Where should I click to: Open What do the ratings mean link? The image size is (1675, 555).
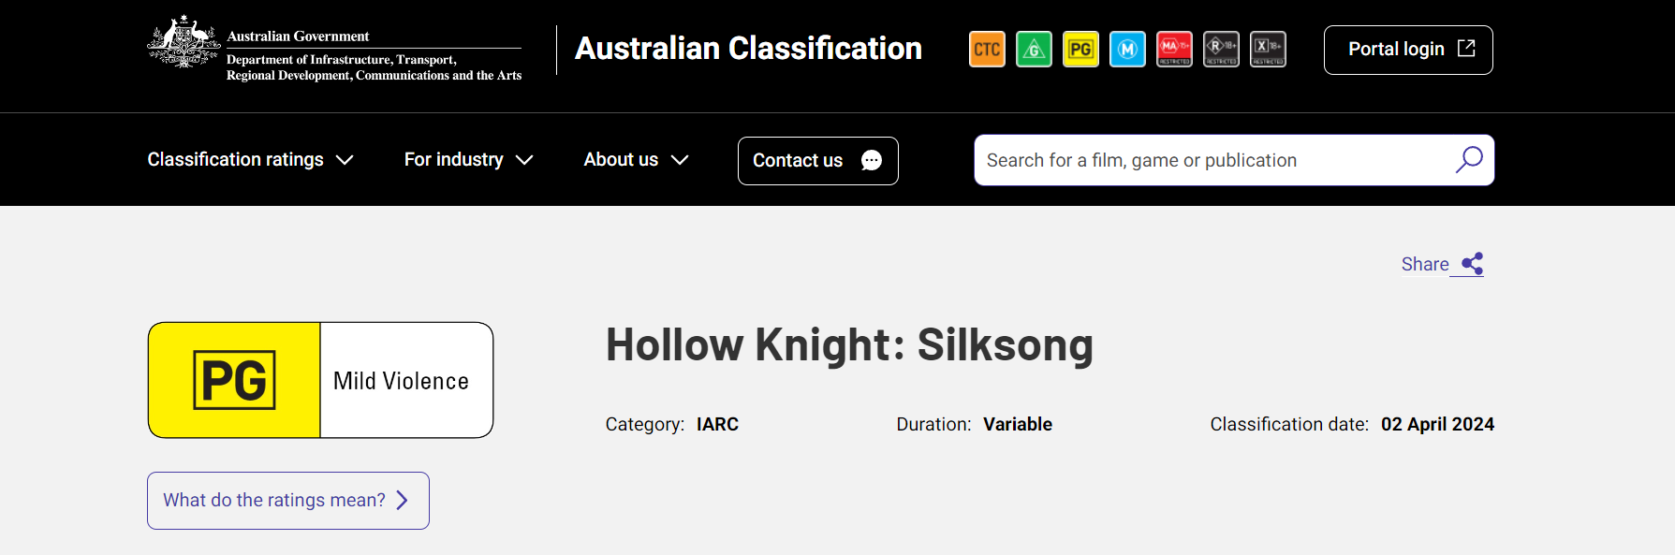(x=287, y=501)
